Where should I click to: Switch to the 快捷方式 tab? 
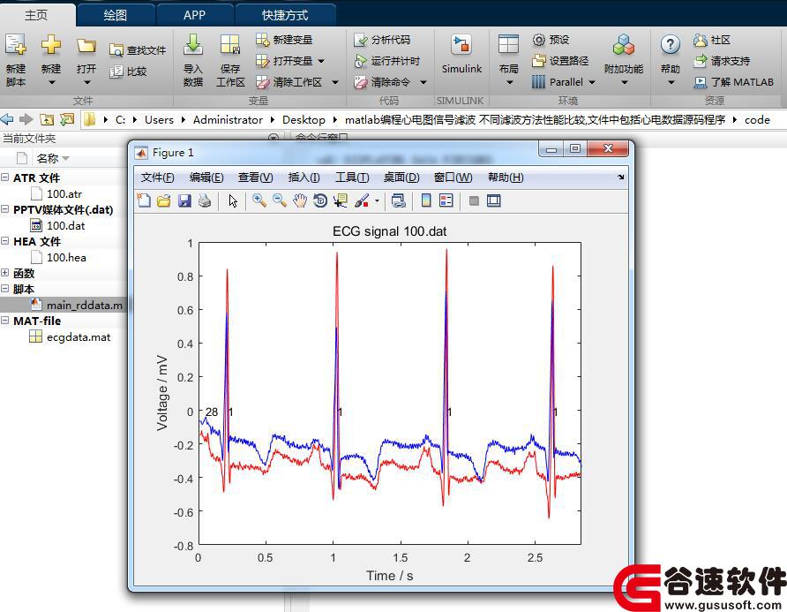[285, 15]
